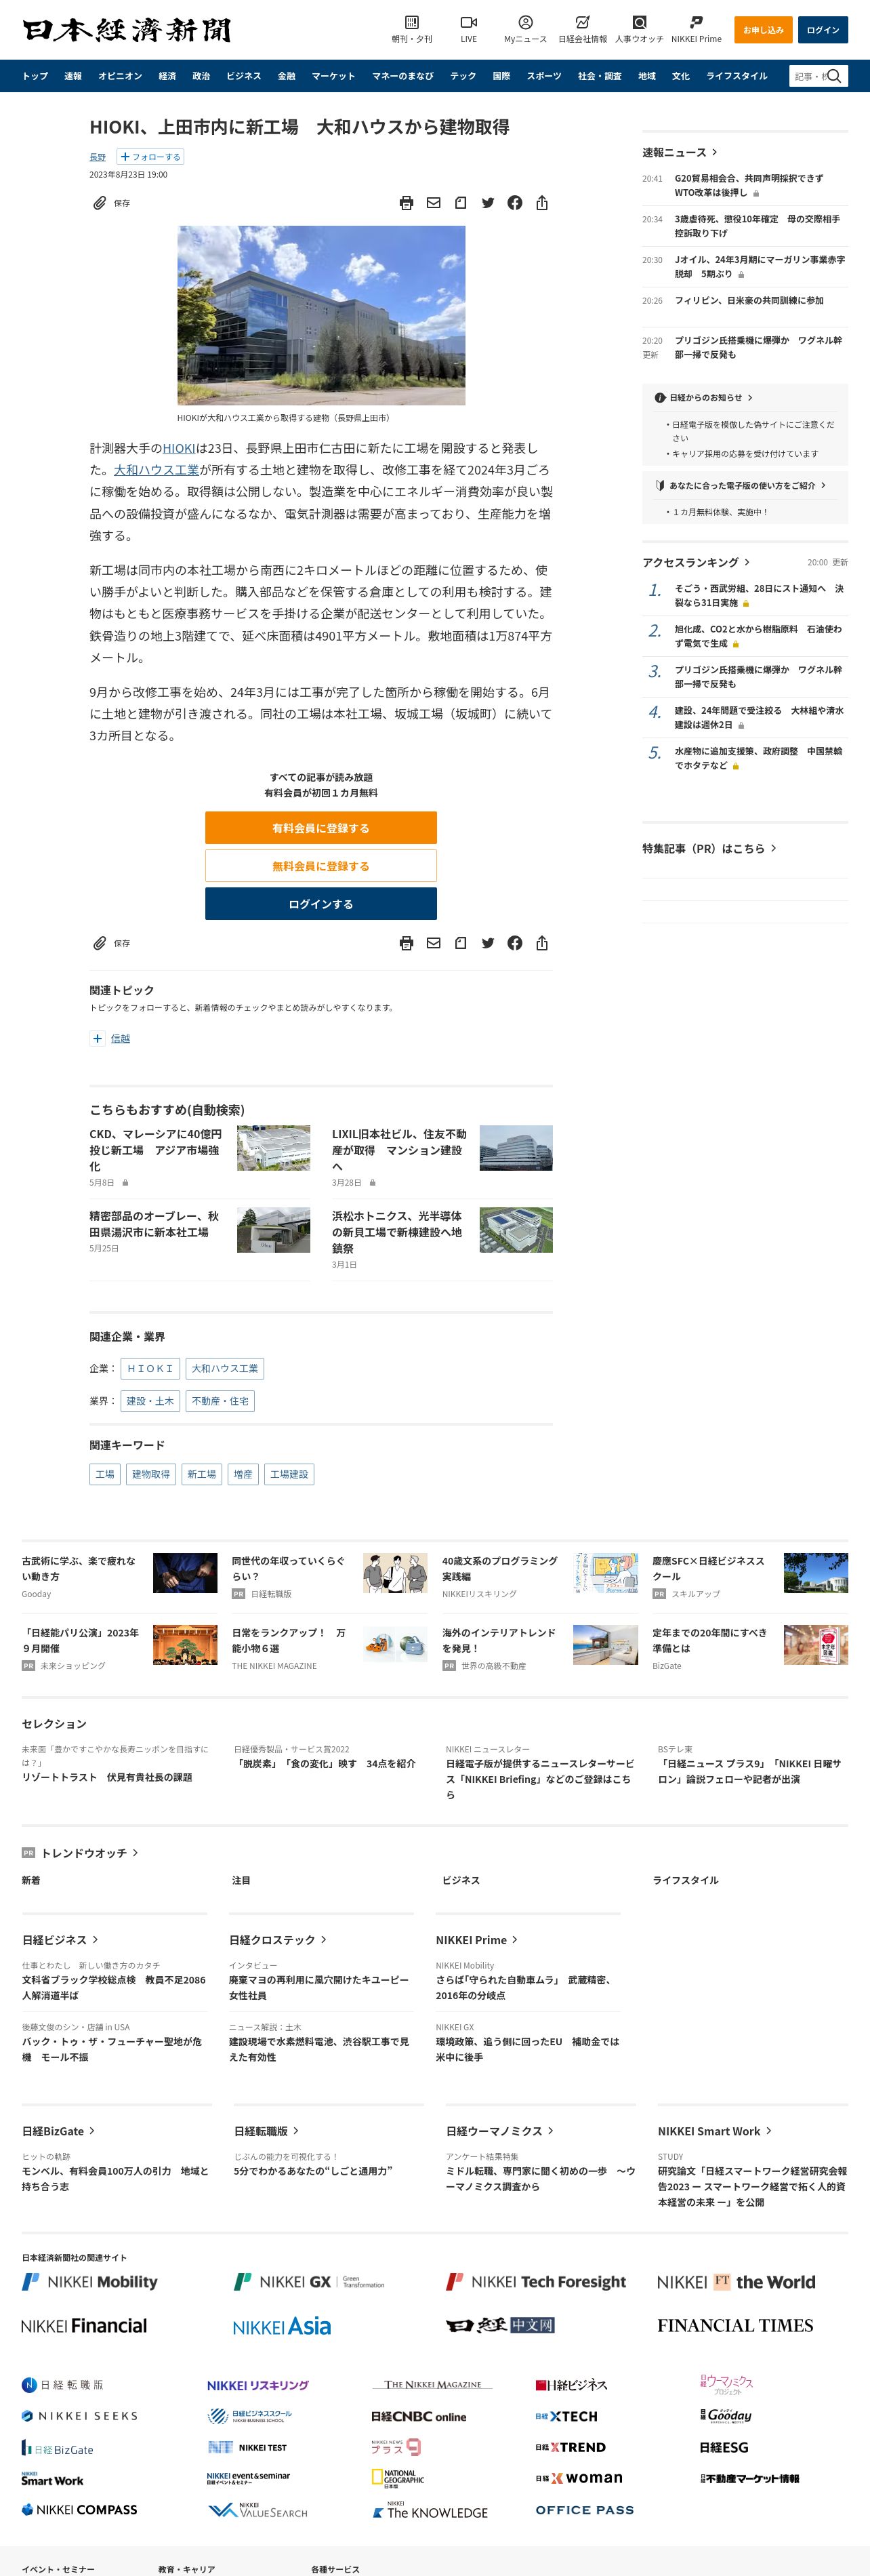The height and width of the screenshot is (2576, 870).
Task: Open the LIVE video camera icon
Action: (x=468, y=23)
